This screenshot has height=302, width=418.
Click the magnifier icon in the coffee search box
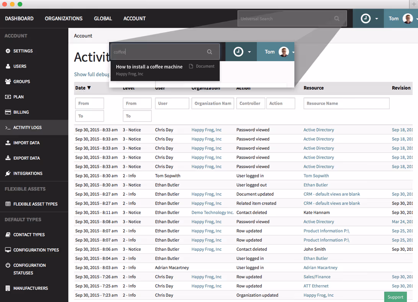tap(209, 52)
